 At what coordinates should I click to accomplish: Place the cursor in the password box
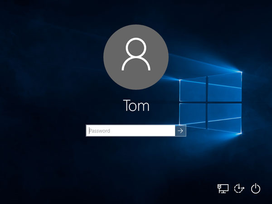click(x=131, y=131)
